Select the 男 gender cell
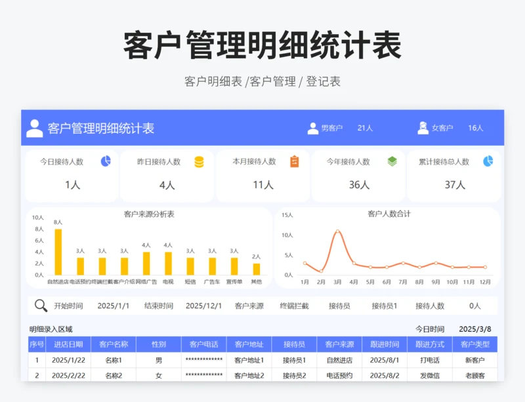This screenshot has height=402, width=525. click(159, 360)
